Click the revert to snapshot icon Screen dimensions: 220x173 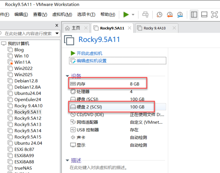[x=170, y=15]
